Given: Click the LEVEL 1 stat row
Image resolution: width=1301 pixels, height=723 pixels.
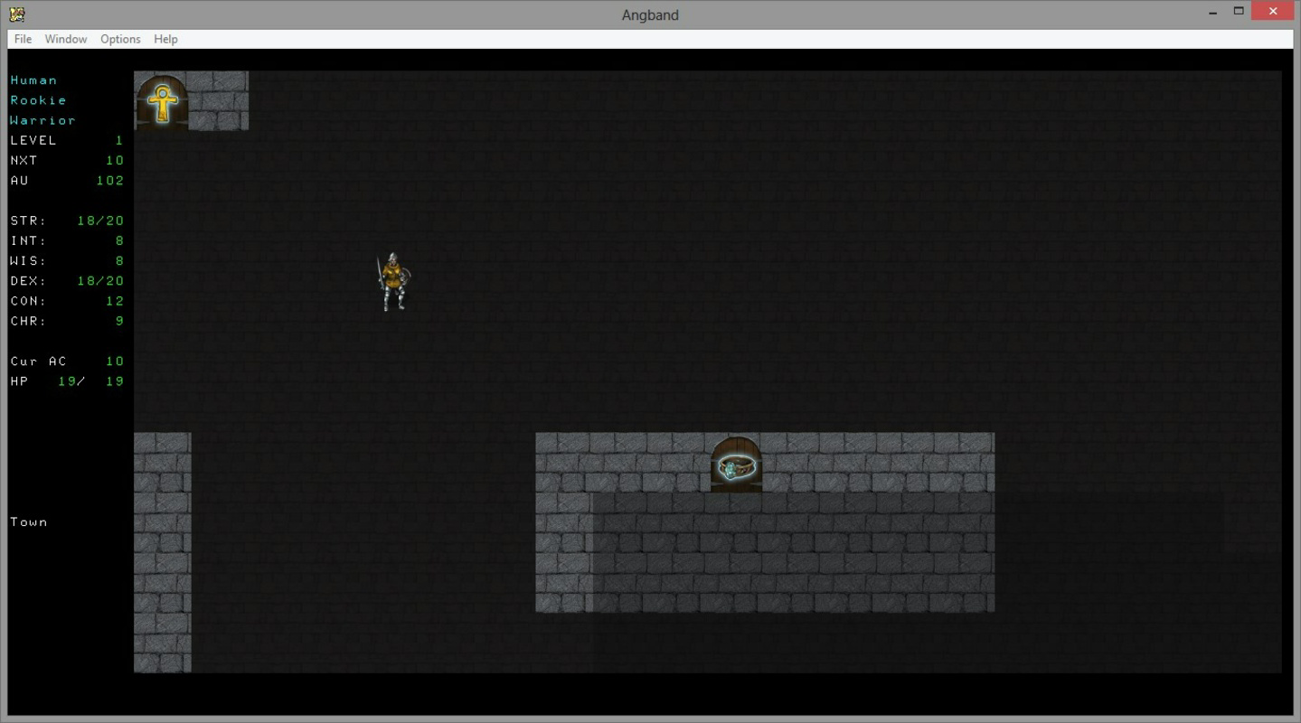Looking at the screenshot, I should (x=67, y=140).
